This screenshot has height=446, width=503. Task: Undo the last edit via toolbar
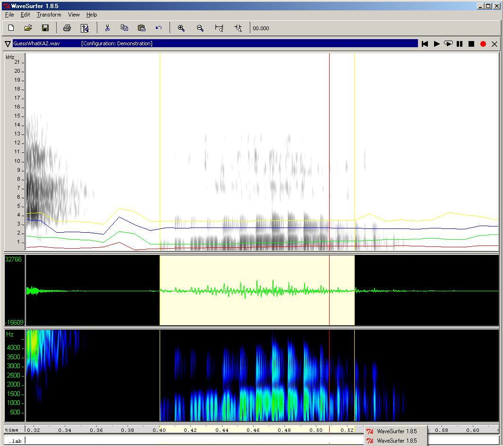tap(159, 28)
